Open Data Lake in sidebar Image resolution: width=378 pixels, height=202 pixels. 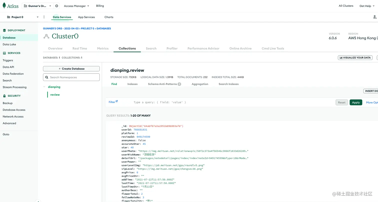9,44
